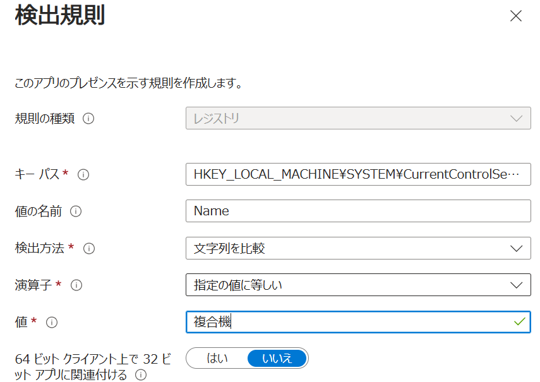Open the 規則の種類 dropdown showing レジストリ
Screen dimensions: 540x382
click(x=357, y=119)
